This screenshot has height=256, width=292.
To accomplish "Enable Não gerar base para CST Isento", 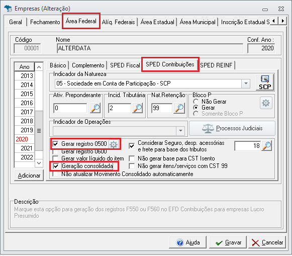I will click(x=132, y=158).
